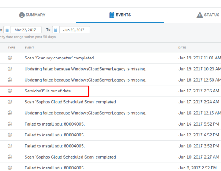
Task: Click type icon for Jun 8 2:52 PM event
Action: tap(10, 168)
